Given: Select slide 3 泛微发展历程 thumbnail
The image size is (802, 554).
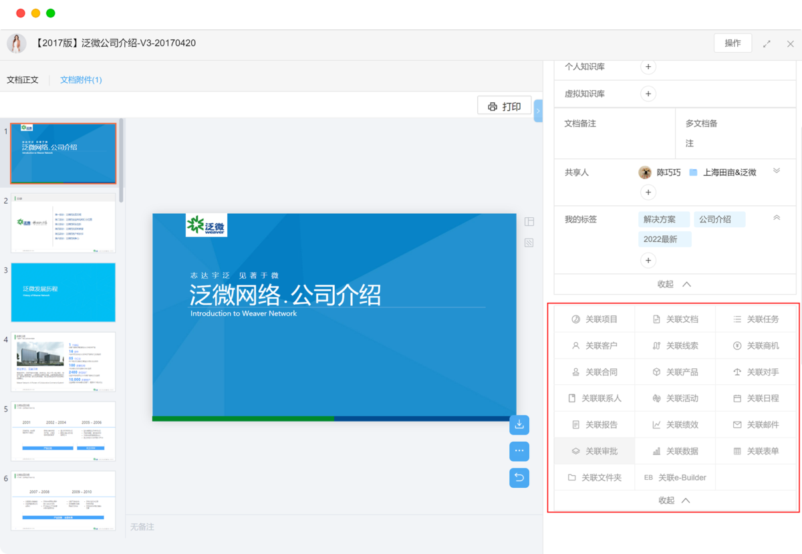Looking at the screenshot, I should click(63, 293).
